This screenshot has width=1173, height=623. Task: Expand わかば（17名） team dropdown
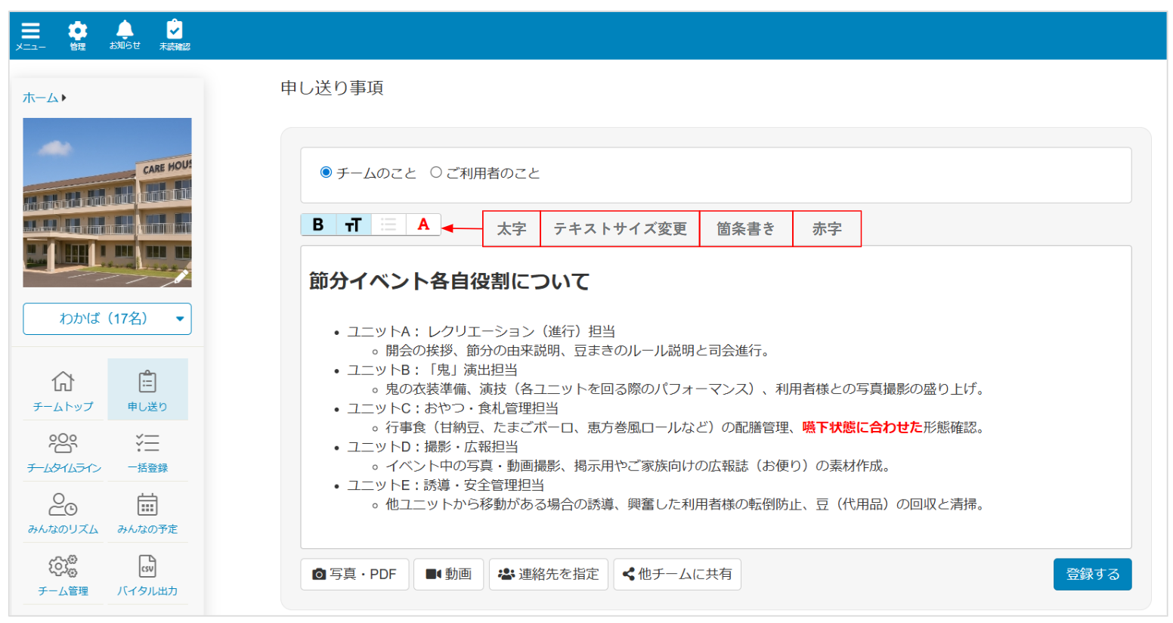click(x=107, y=318)
